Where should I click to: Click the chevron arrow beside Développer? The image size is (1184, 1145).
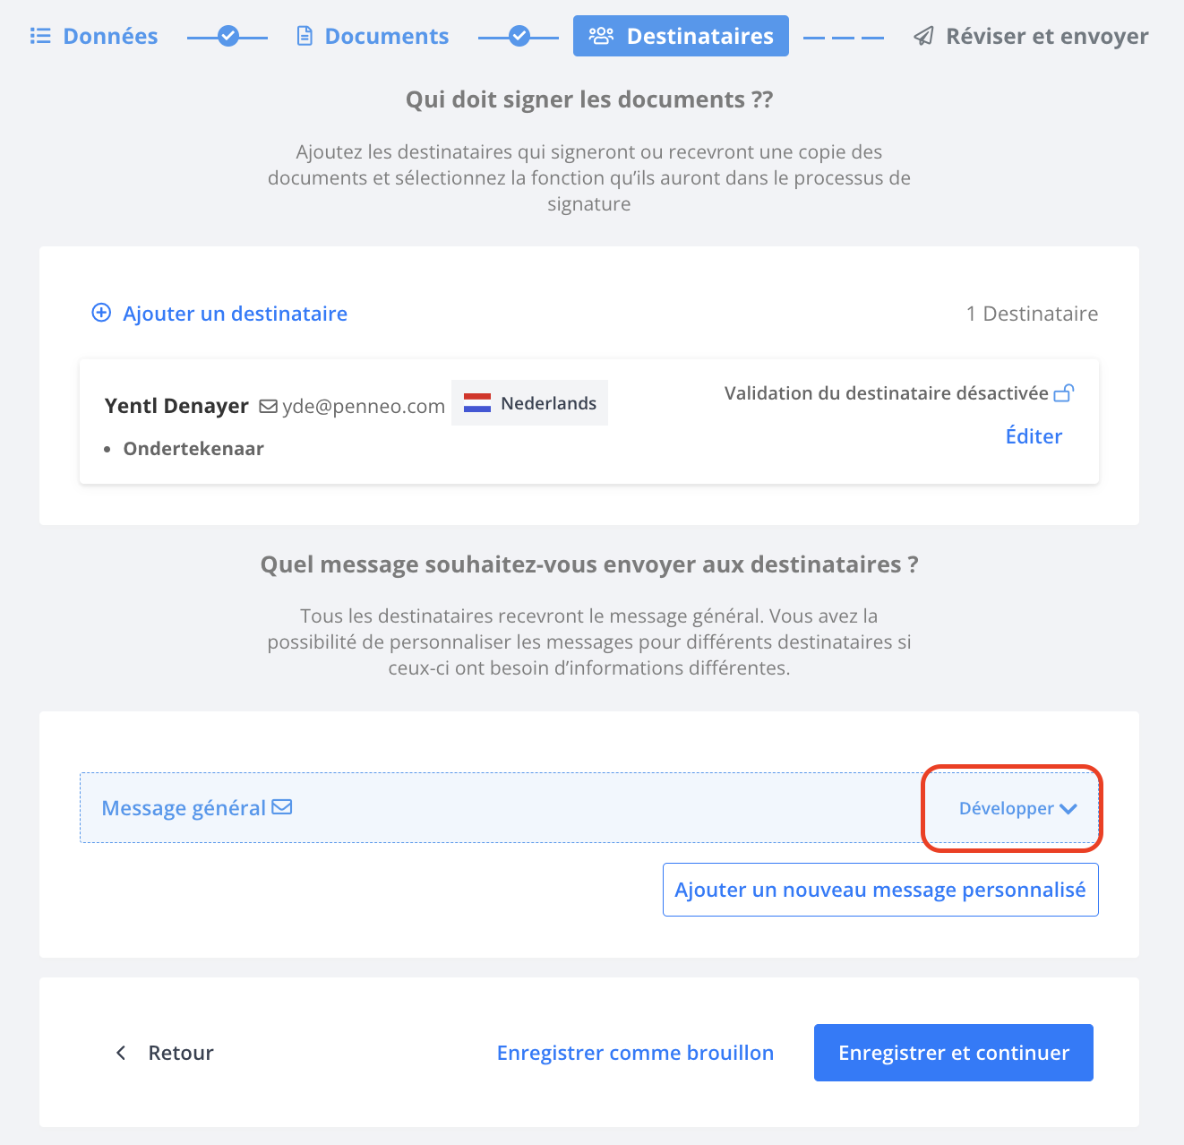click(1068, 808)
